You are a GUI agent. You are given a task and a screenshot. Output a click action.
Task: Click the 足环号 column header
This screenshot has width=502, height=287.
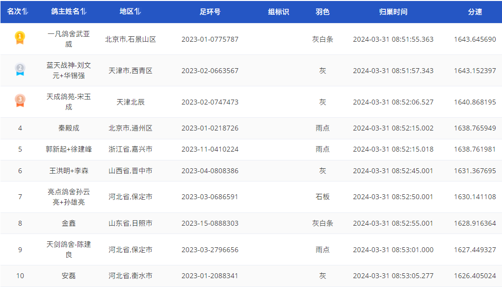pyautogui.click(x=210, y=12)
